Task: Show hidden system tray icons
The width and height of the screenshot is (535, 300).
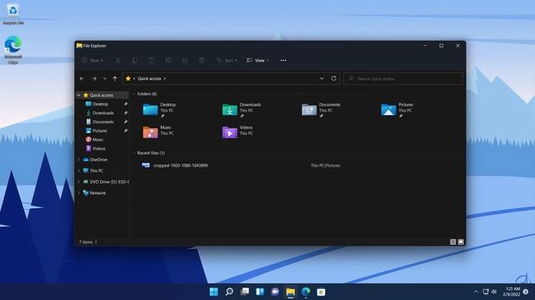Action: (x=476, y=292)
